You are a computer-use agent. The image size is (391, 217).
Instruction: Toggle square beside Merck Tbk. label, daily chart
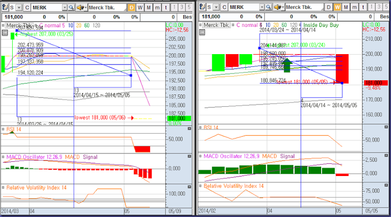(x=3, y=25)
